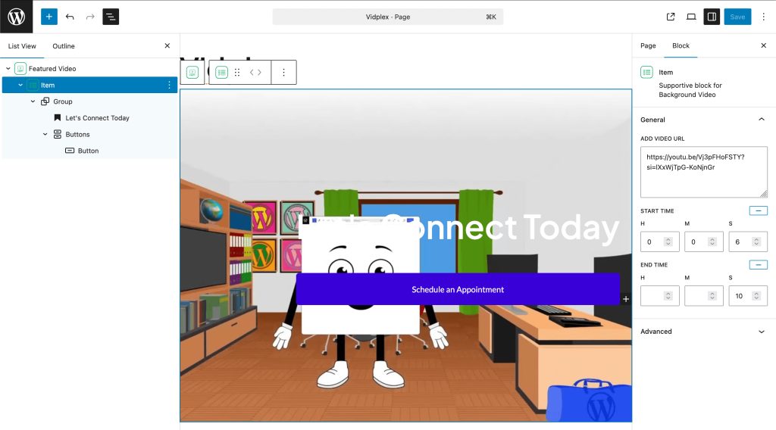Toggle the settings sidebar panel icon
Screen dimensions: 776x430
(712, 17)
